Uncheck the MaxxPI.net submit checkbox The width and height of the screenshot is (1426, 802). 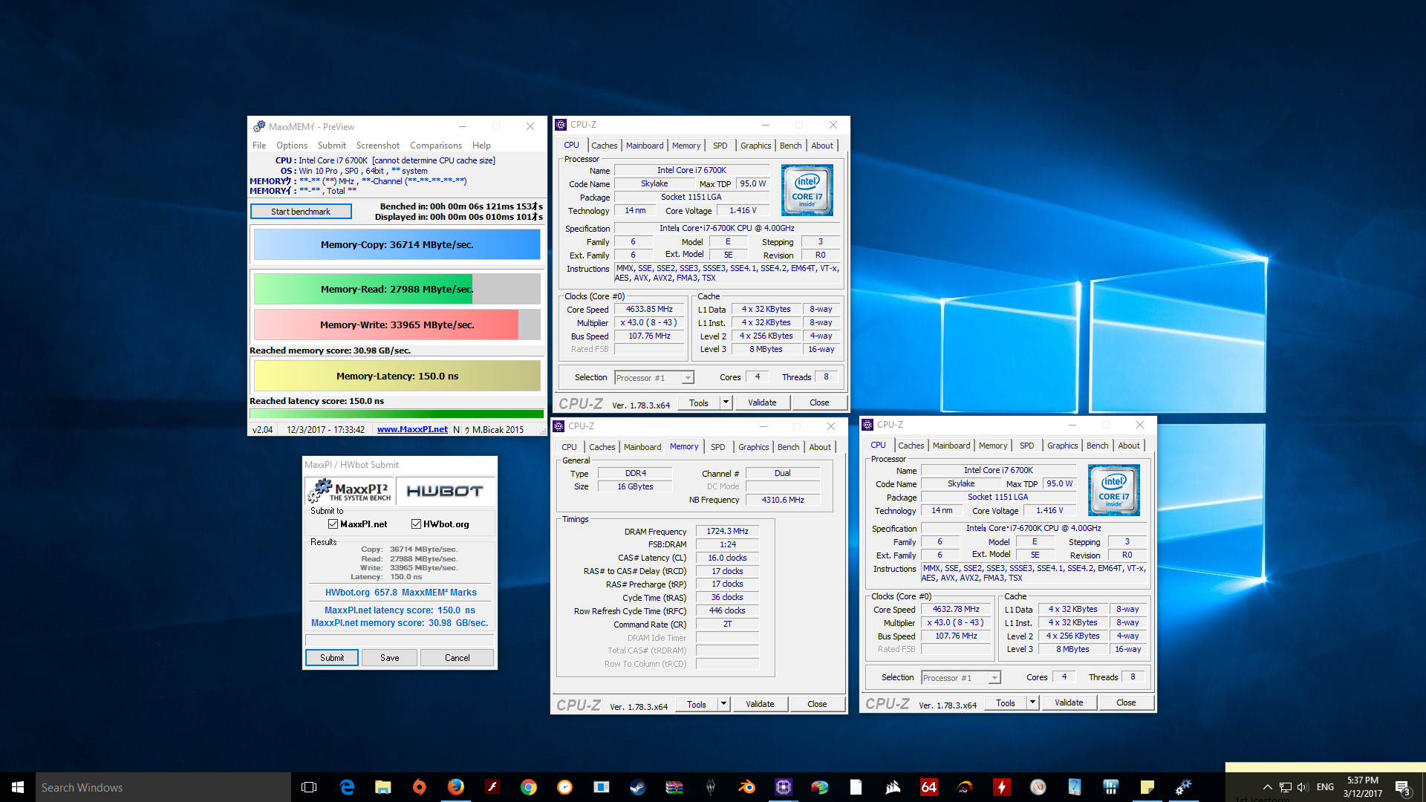pyautogui.click(x=333, y=524)
